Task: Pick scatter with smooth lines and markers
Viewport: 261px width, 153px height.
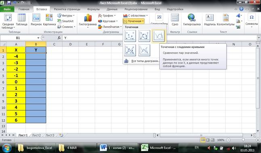Action: (x=144, y=36)
